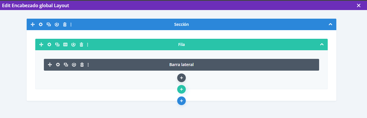The height and width of the screenshot is (118, 367).
Task: Add new module with gray plus button
Action: pos(181,78)
